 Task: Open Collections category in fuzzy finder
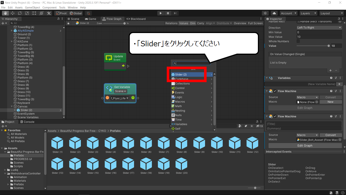[x=192, y=83]
